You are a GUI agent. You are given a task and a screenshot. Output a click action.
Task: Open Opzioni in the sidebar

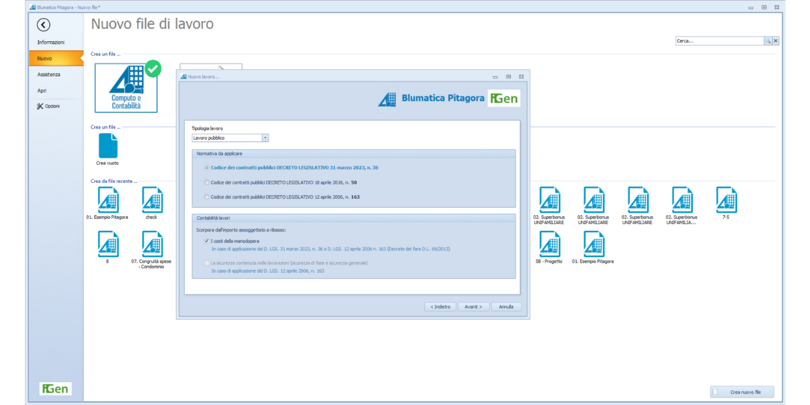point(49,106)
